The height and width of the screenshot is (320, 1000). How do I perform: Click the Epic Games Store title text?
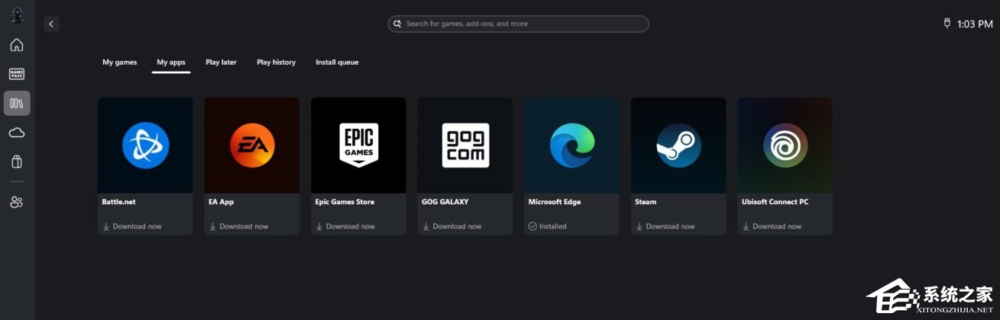point(345,202)
